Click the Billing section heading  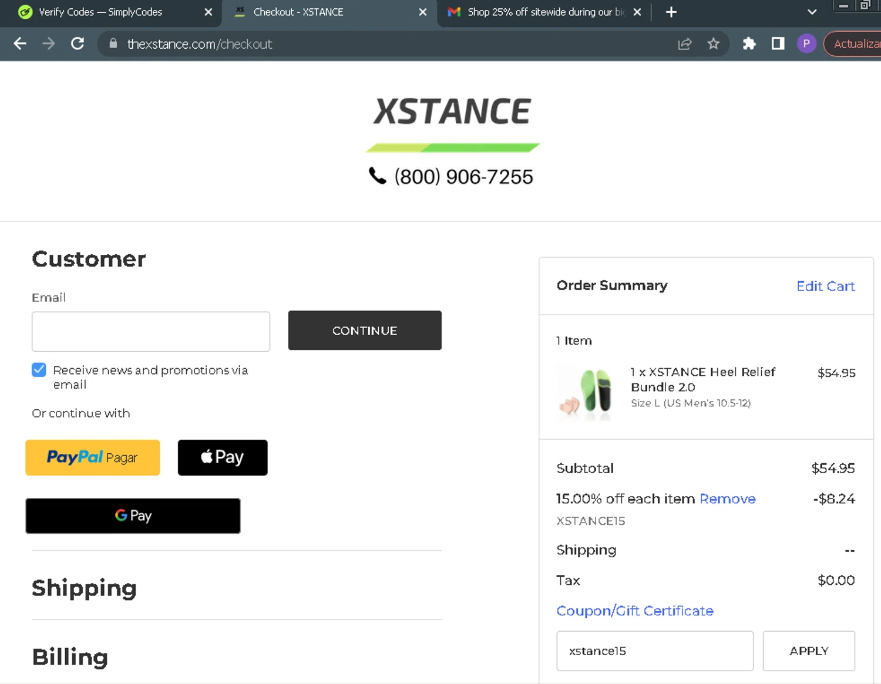(70, 656)
